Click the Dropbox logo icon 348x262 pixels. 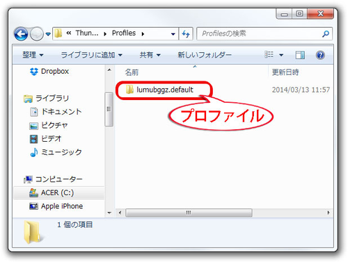pyautogui.click(x=34, y=72)
